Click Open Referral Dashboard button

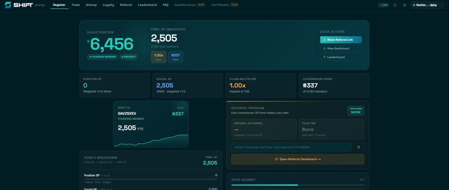point(297,159)
